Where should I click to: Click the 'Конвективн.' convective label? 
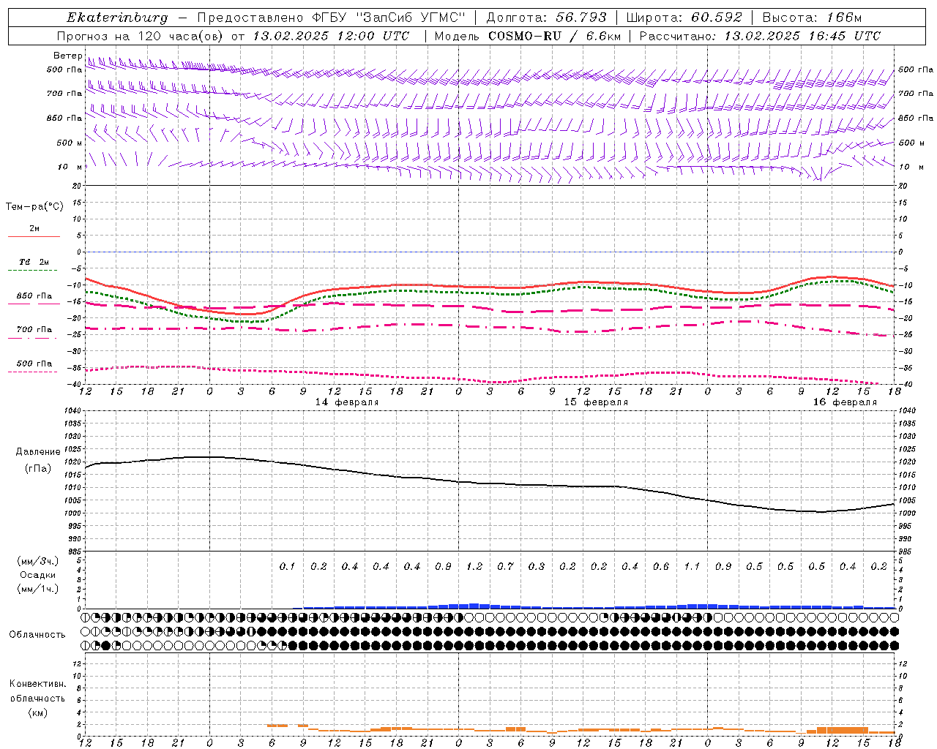(x=38, y=684)
